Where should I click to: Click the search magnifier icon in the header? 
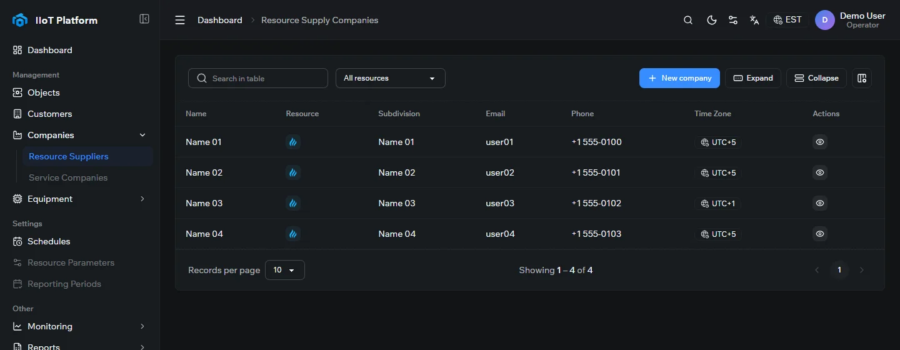[688, 20]
